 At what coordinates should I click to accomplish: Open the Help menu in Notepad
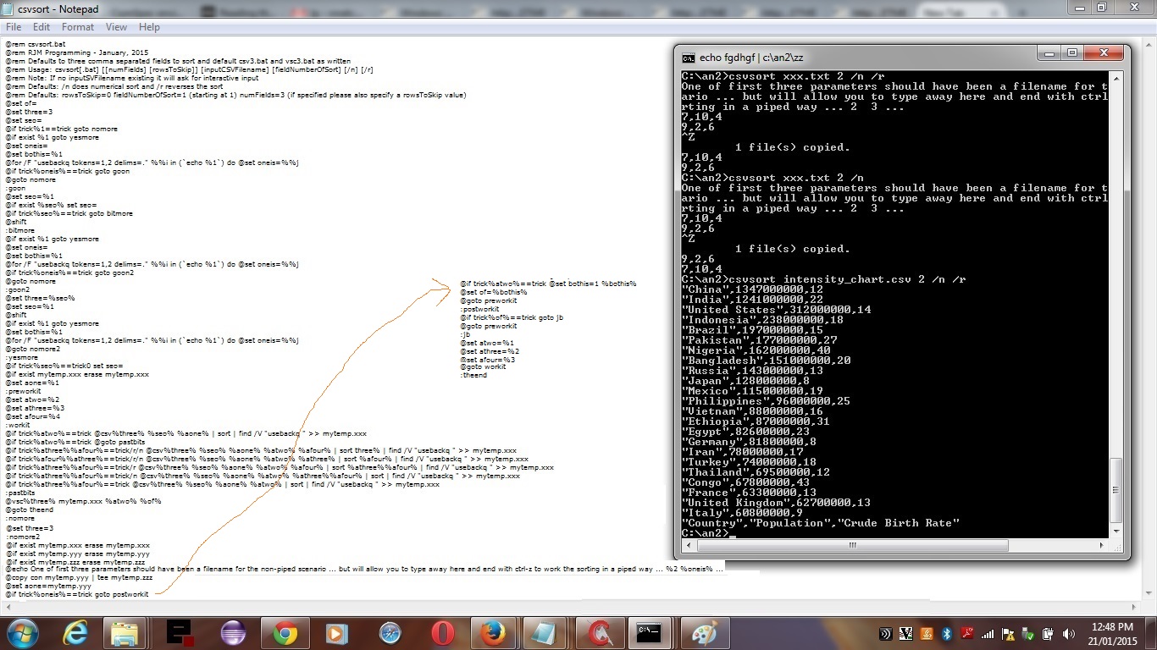coord(149,27)
